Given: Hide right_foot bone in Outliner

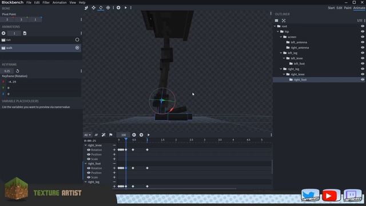Looking at the screenshot, I should coord(362,80).
